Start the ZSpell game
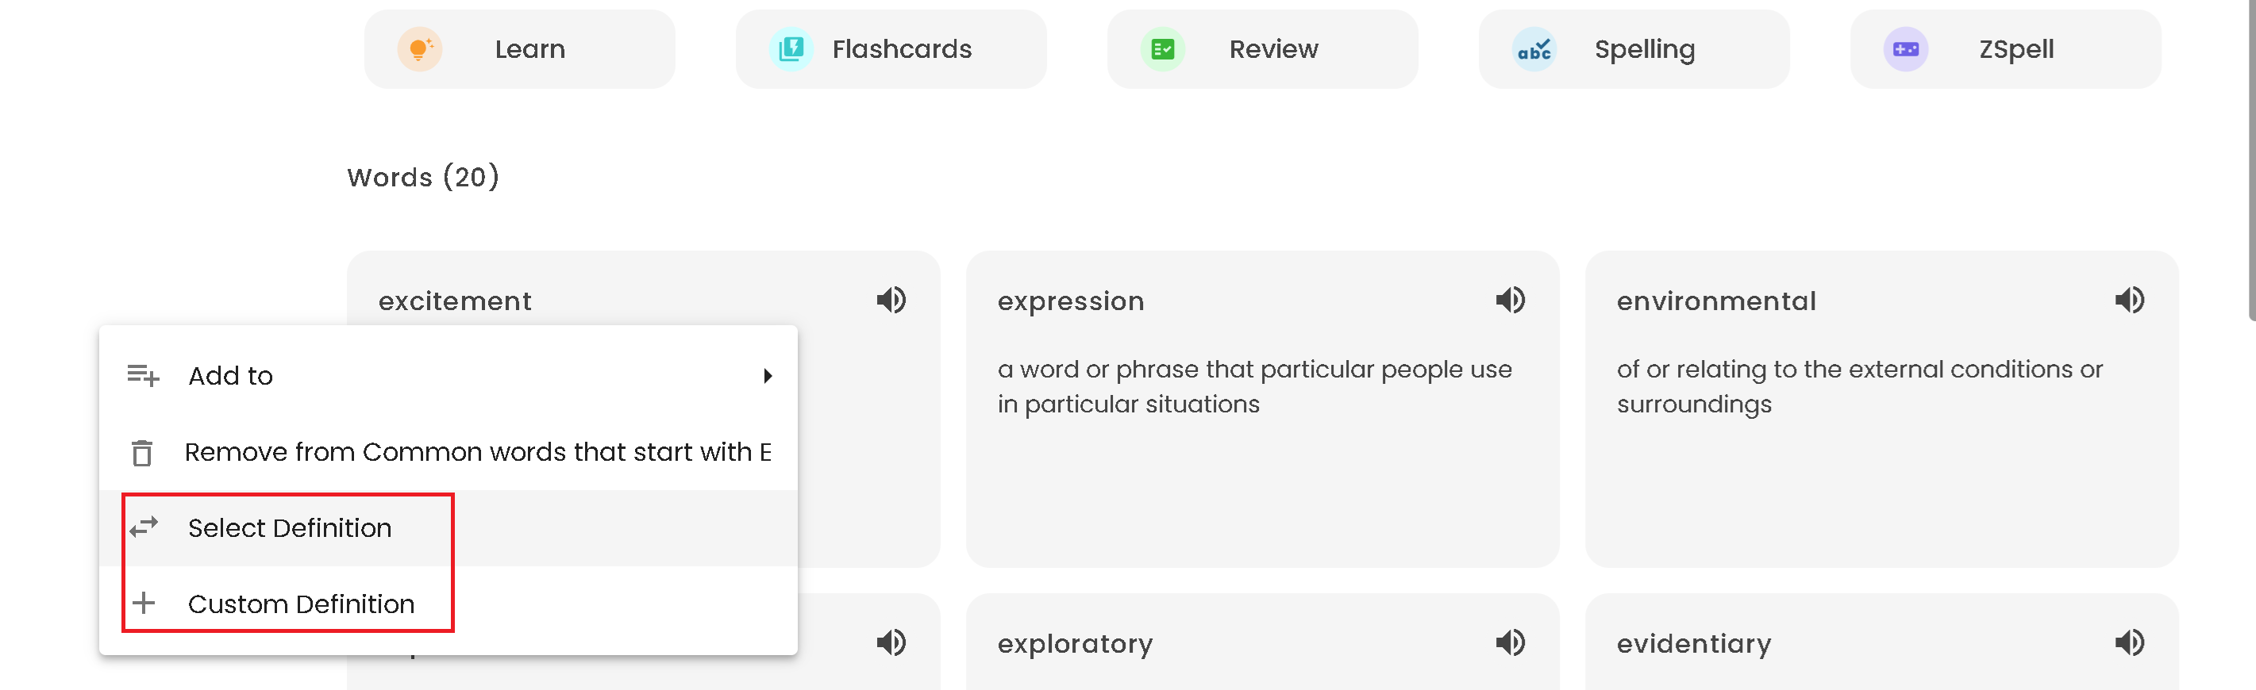This screenshot has width=2256, height=690. (x=2004, y=49)
